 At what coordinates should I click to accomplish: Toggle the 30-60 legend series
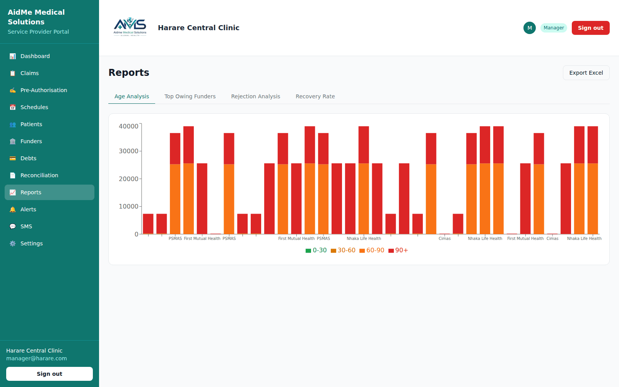pyautogui.click(x=343, y=250)
